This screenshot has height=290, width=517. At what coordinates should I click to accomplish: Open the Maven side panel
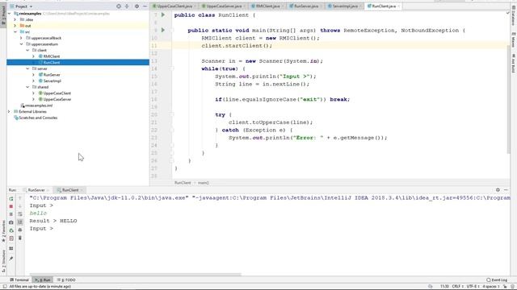click(514, 40)
